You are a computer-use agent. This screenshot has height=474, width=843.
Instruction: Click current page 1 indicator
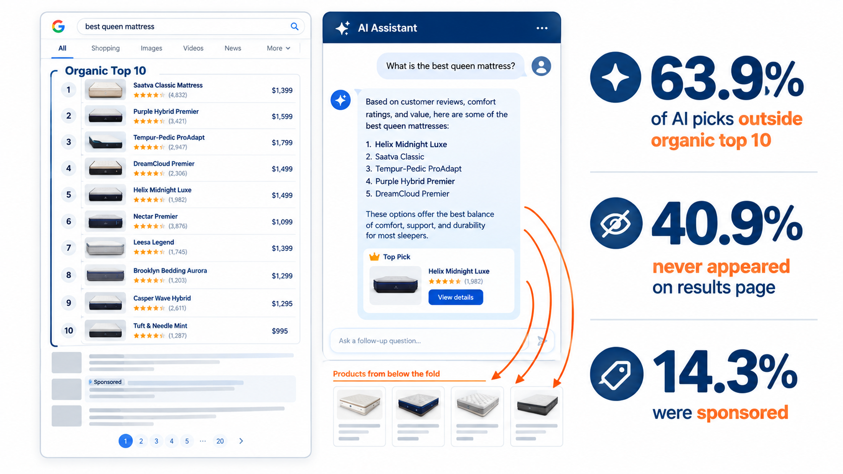click(x=126, y=441)
